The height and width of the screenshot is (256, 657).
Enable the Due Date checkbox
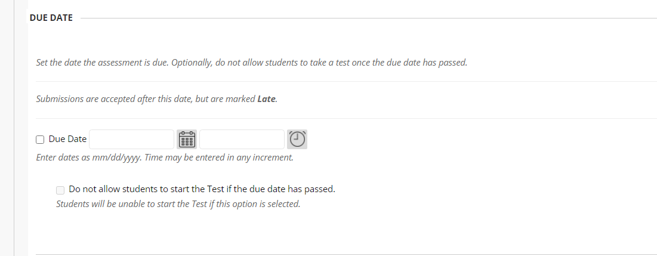click(x=40, y=140)
